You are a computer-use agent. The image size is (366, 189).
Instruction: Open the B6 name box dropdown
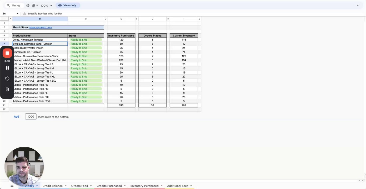(18, 14)
